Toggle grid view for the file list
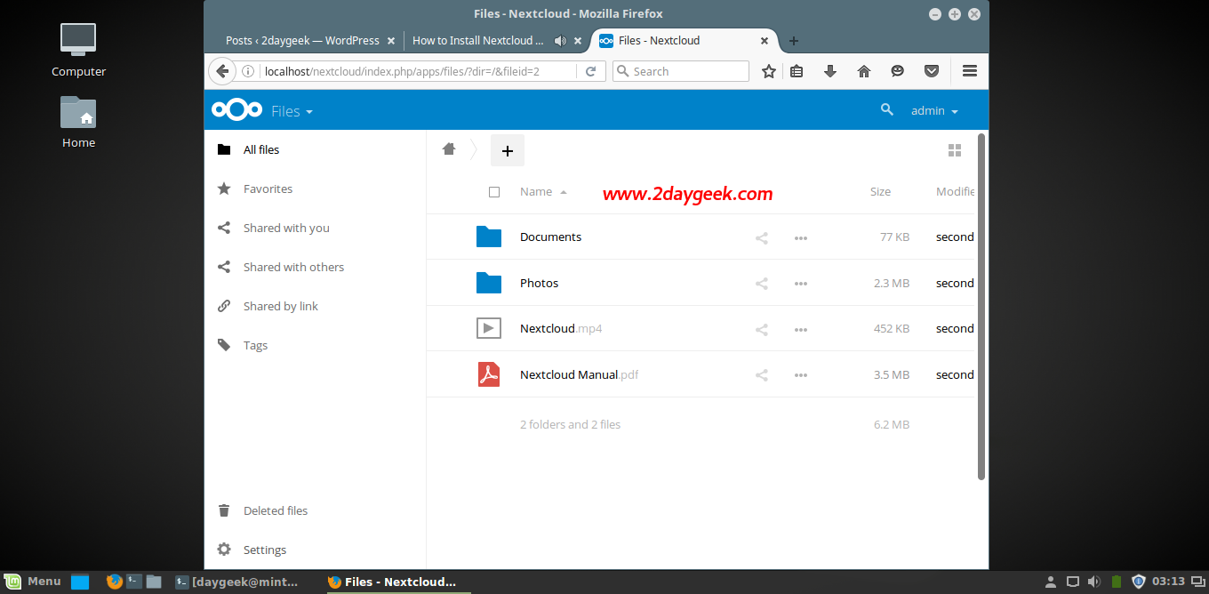 click(955, 150)
